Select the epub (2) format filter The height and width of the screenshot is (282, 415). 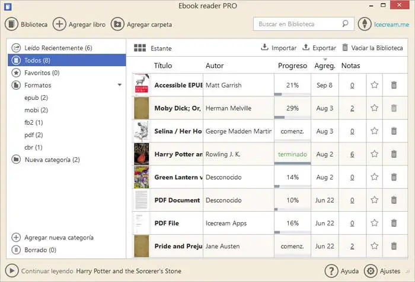(x=36, y=98)
